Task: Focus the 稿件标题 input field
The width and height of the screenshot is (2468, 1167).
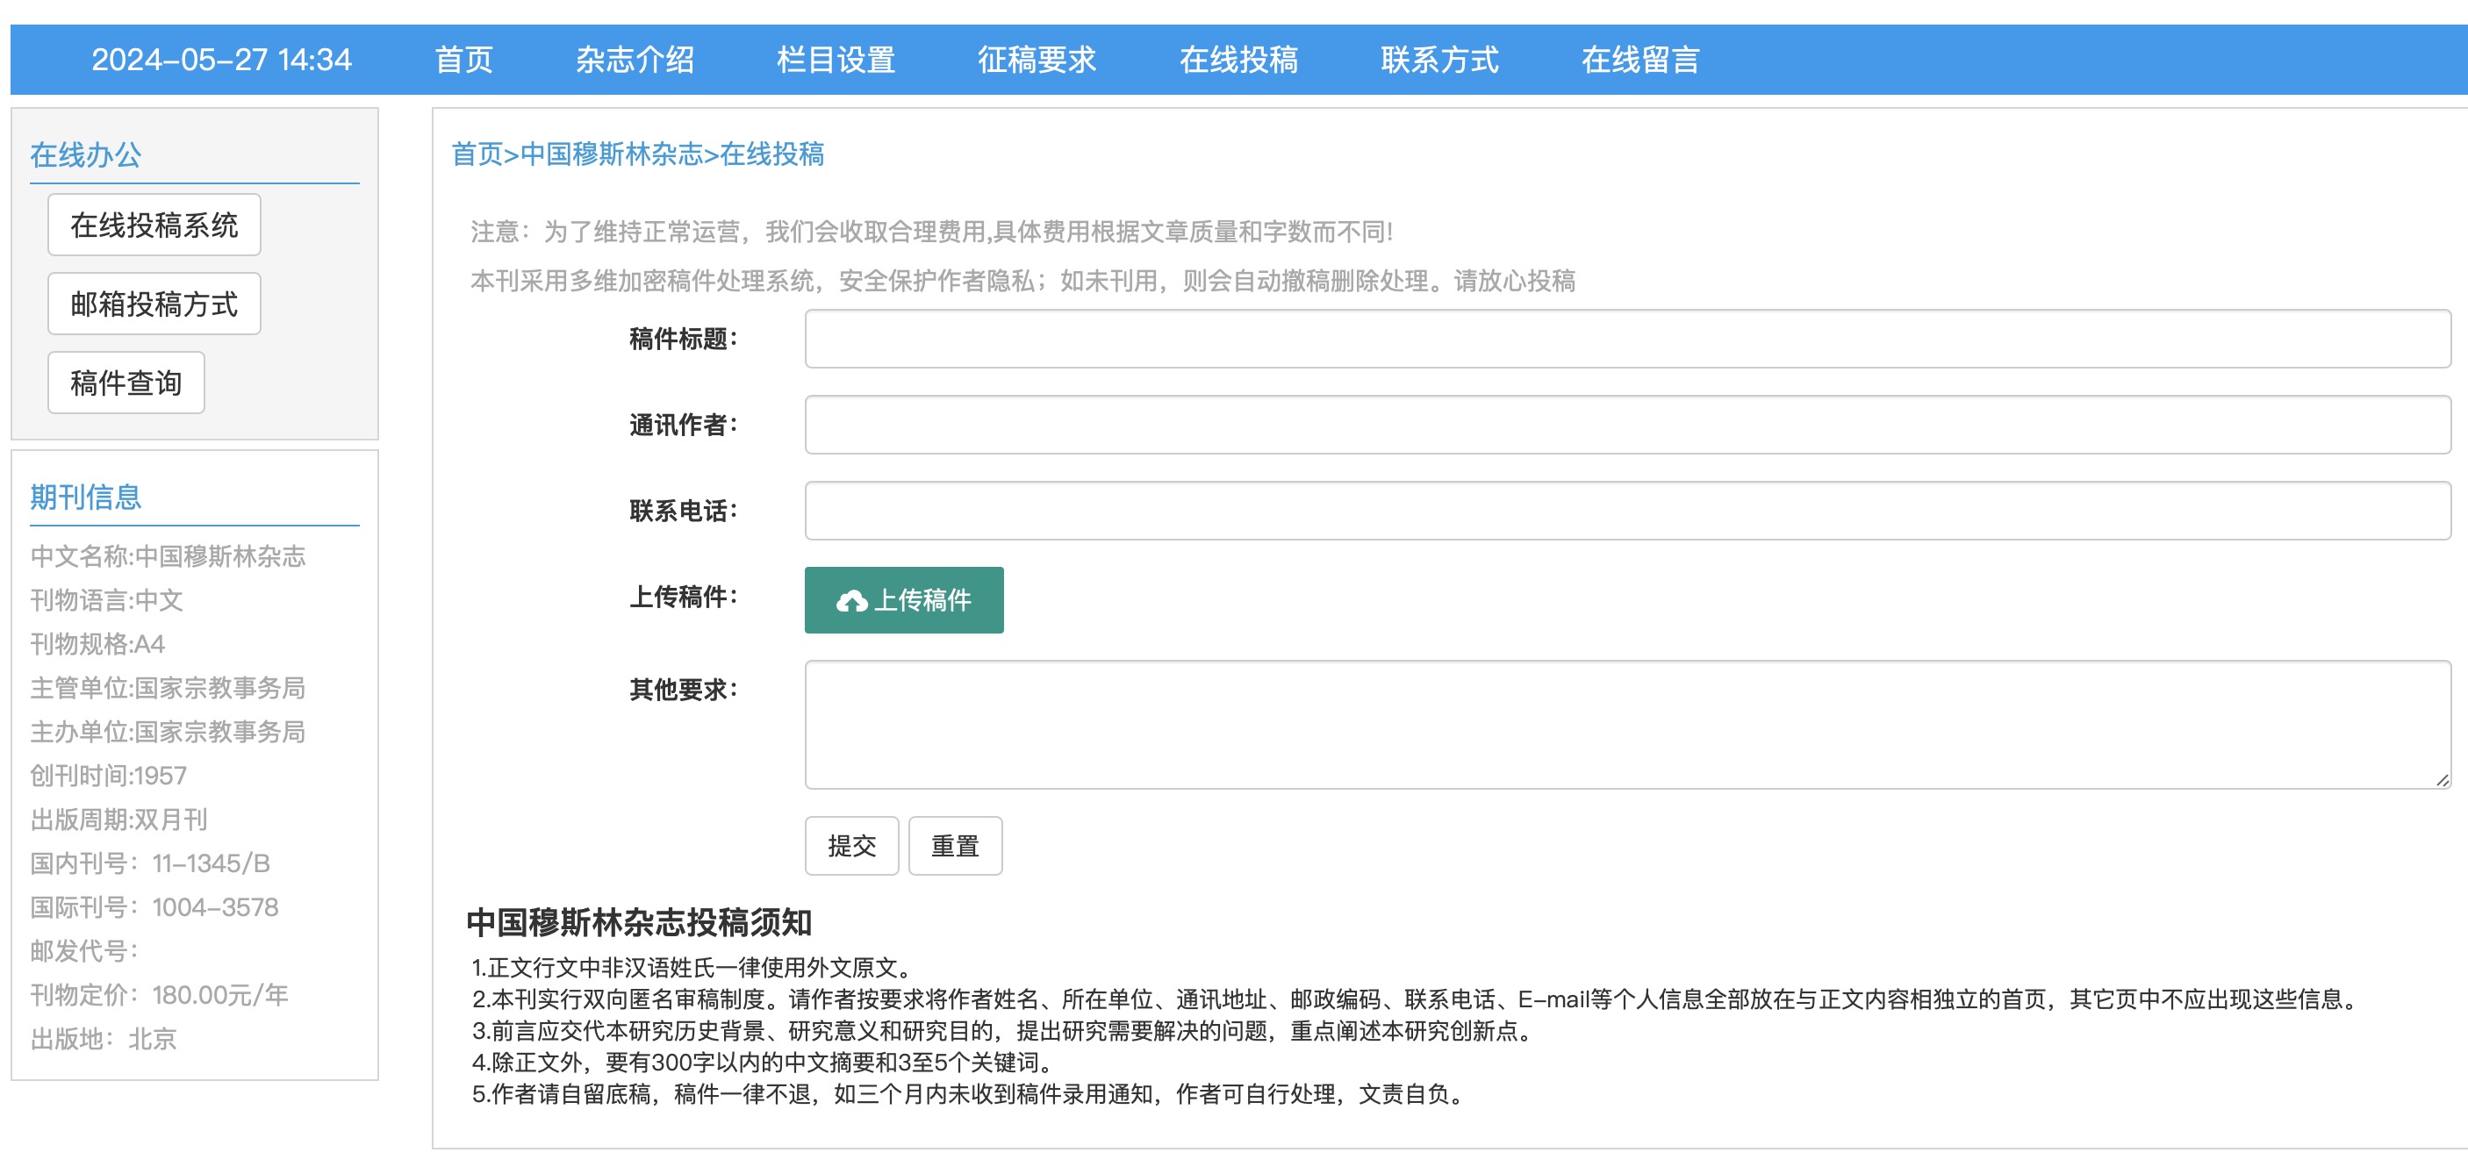Action: 1628,338
